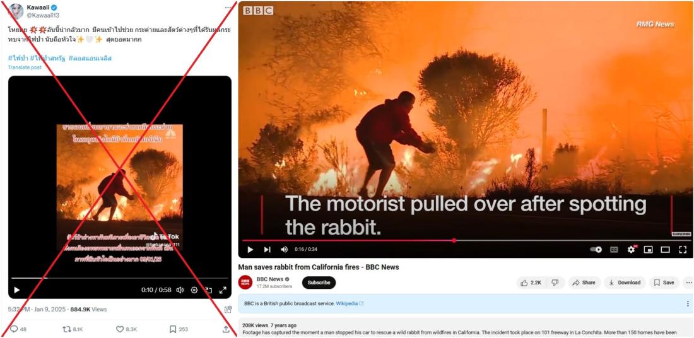Dislike the BBC video
This screenshot has height=338, width=694.
pyautogui.click(x=555, y=283)
